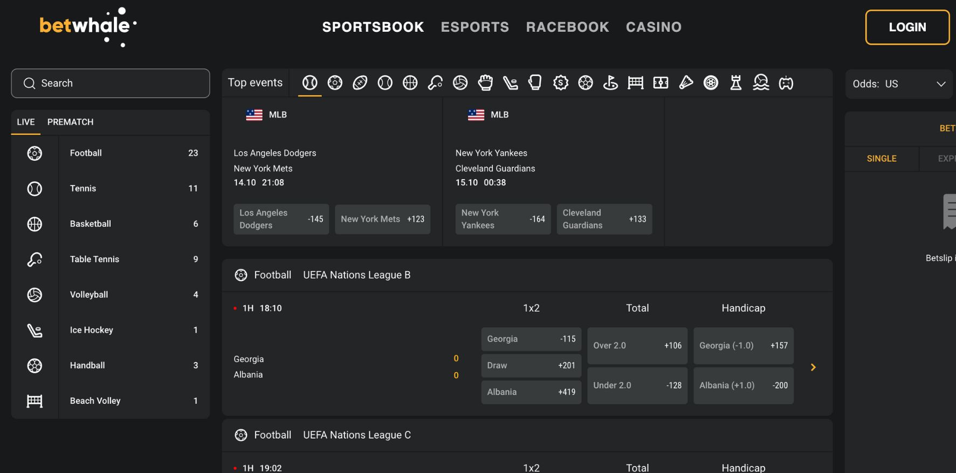The width and height of the screenshot is (956, 473).
Task: Pick Albania +419 in 1x2
Action: pos(531,392)
